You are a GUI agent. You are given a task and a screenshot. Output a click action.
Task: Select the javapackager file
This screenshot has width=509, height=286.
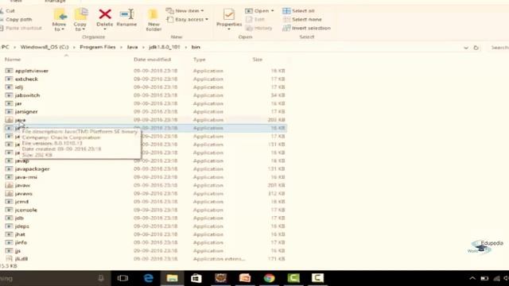click(x=32, y=169)
